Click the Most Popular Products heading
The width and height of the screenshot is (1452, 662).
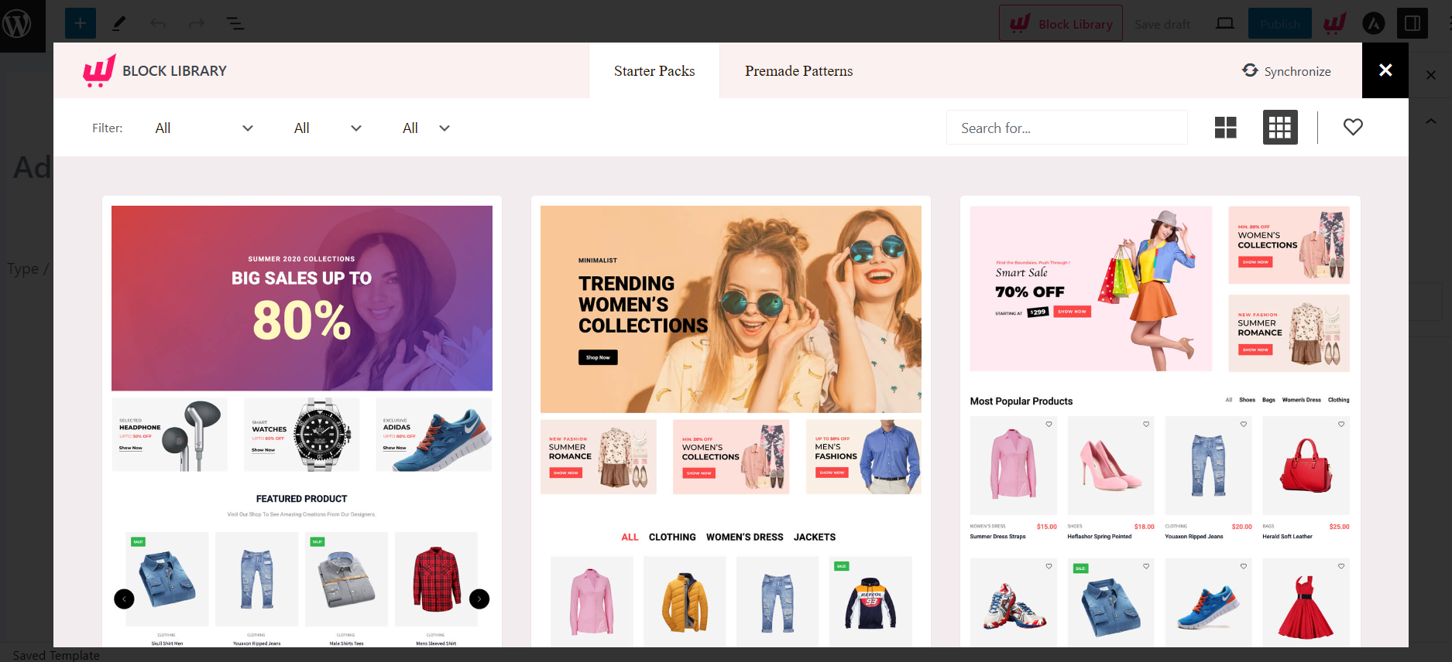(1021, 401)
